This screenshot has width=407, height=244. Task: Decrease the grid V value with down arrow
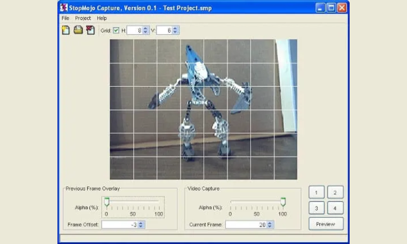tap(175, 32)
